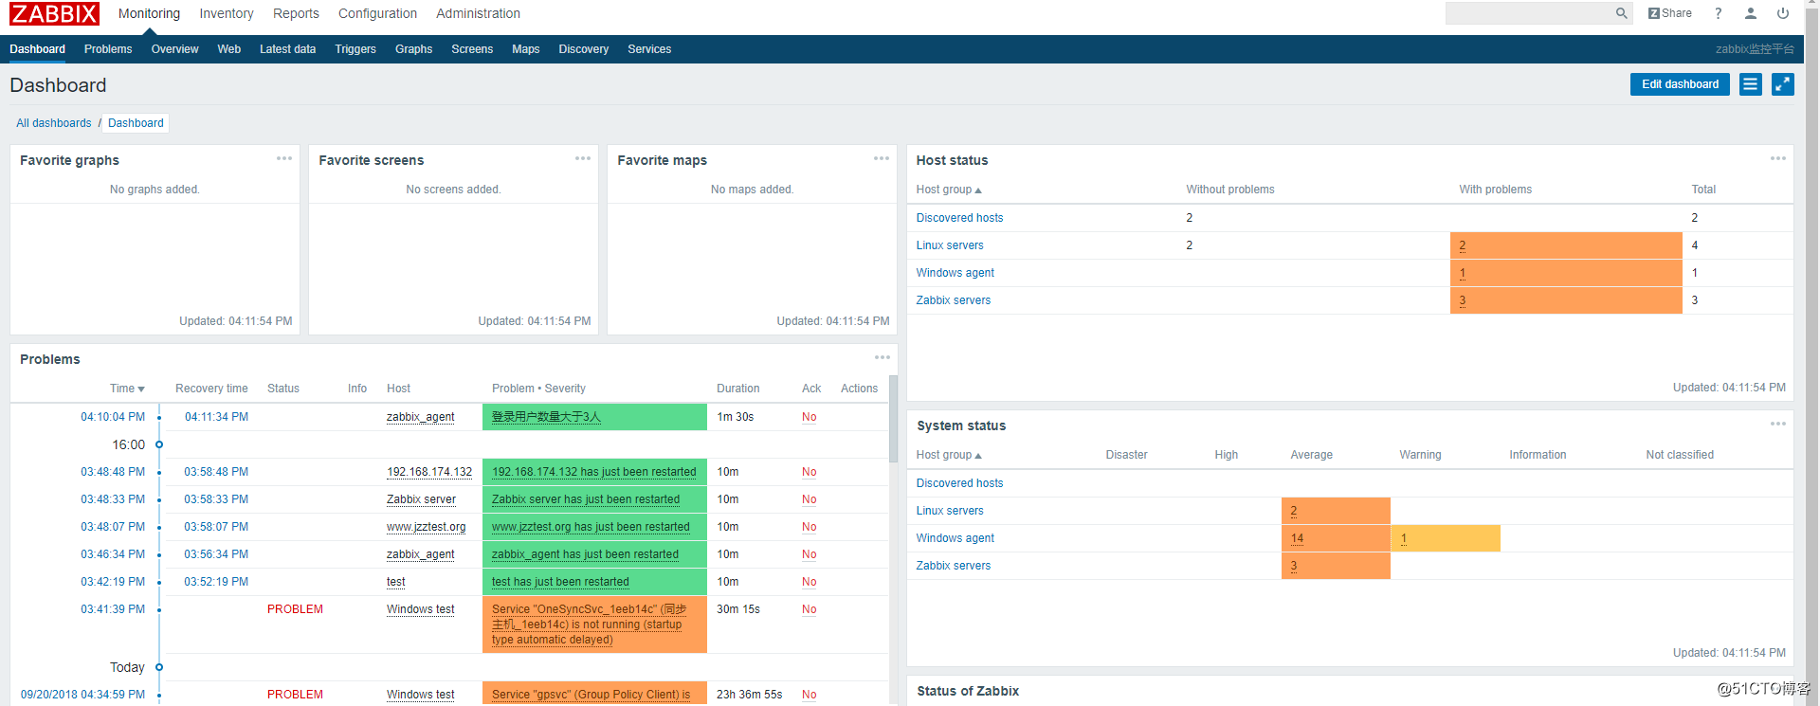
Task: Switch to the Graphs tab
Action: tap(413, 49)
